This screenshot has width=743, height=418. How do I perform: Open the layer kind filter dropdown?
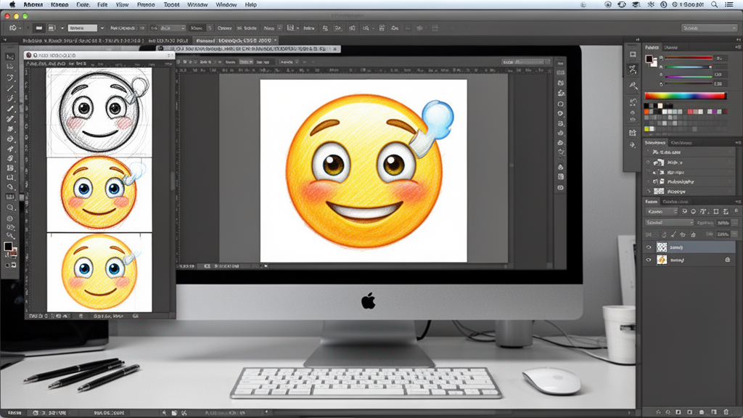(662, 211)
